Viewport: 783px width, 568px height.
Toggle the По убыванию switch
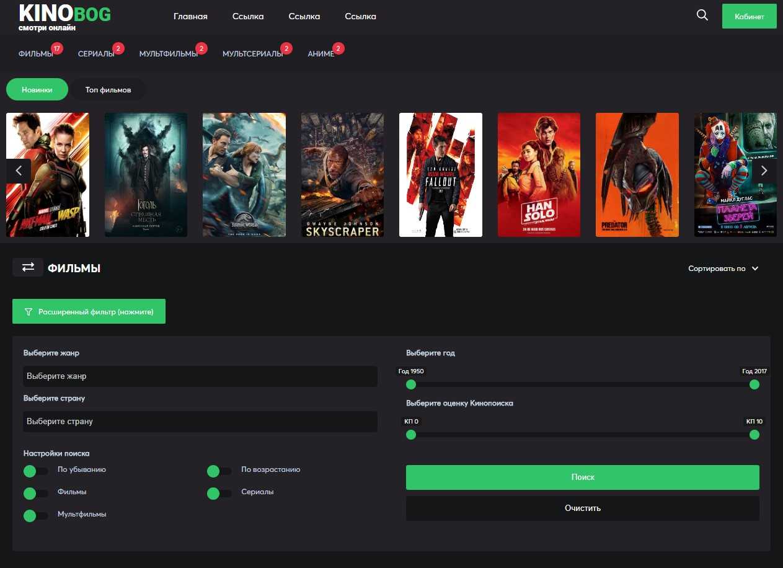[x=35, y=471]
